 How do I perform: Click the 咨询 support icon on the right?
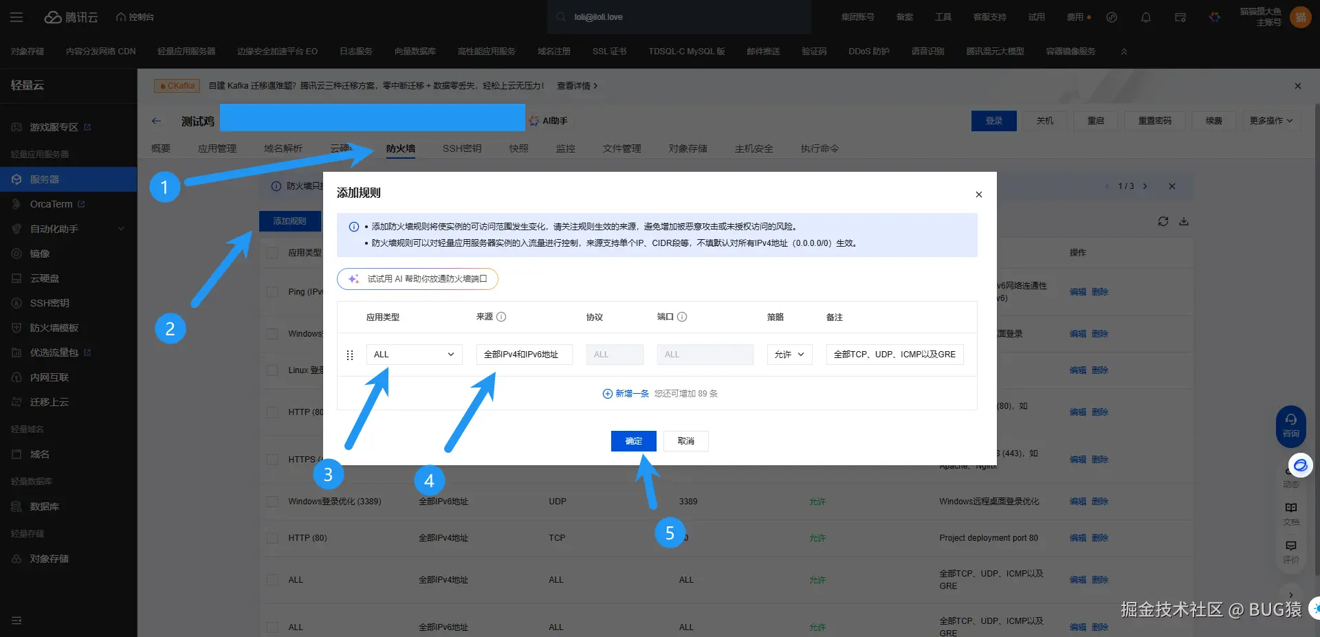click(1291, 426)
